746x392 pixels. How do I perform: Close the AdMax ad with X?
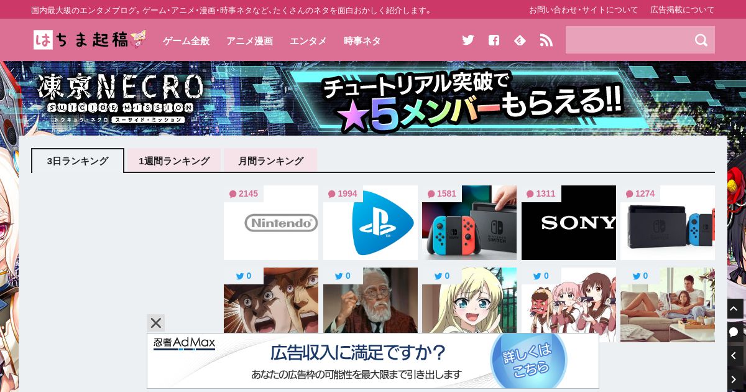click(156, 323)
